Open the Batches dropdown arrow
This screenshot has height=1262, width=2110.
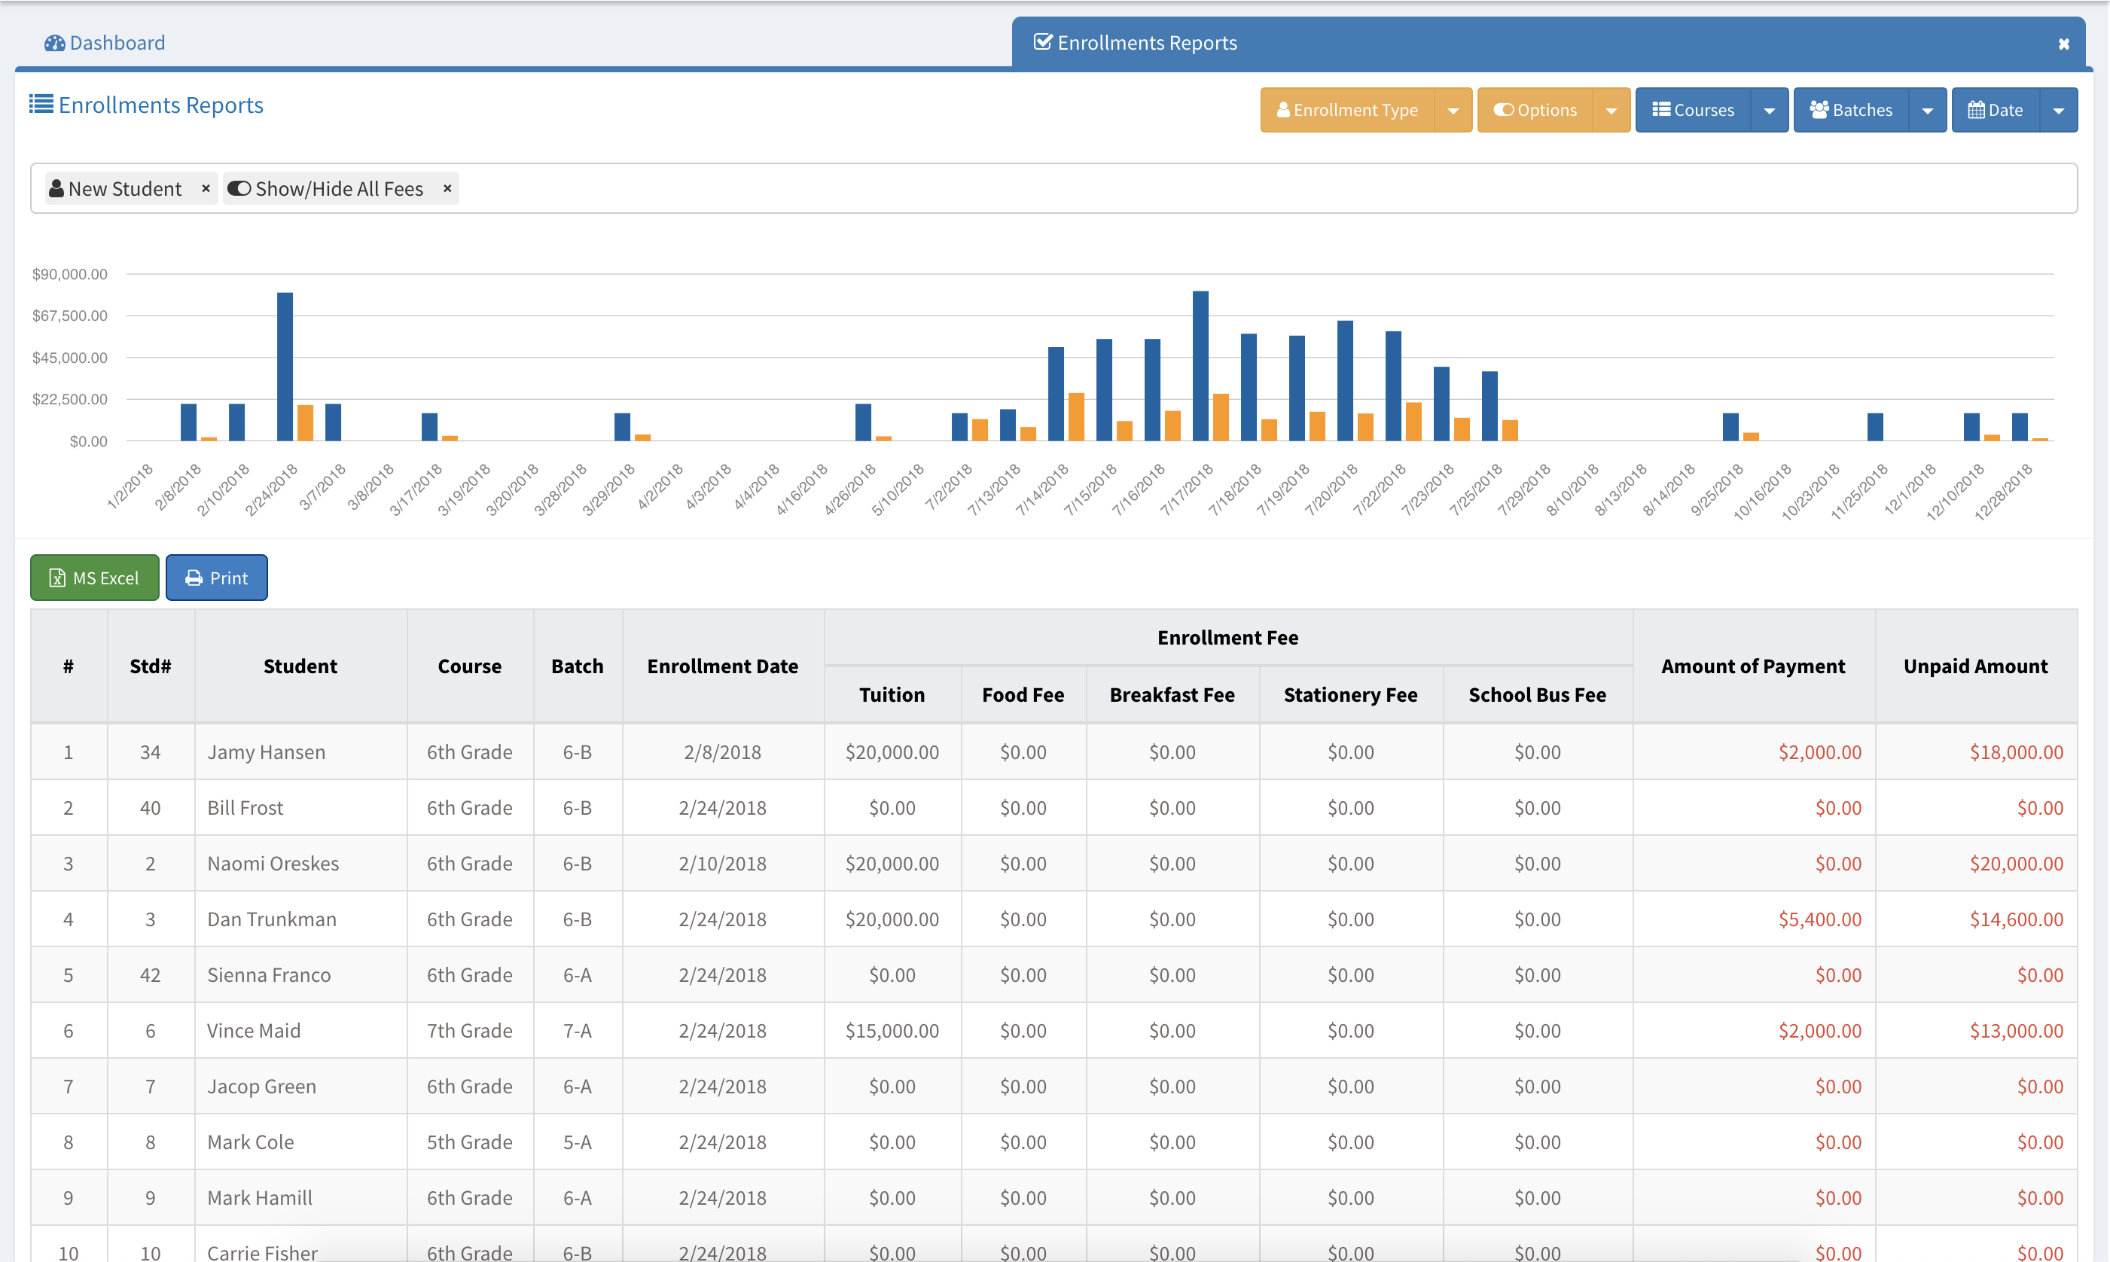click(x=1927, y=111)
